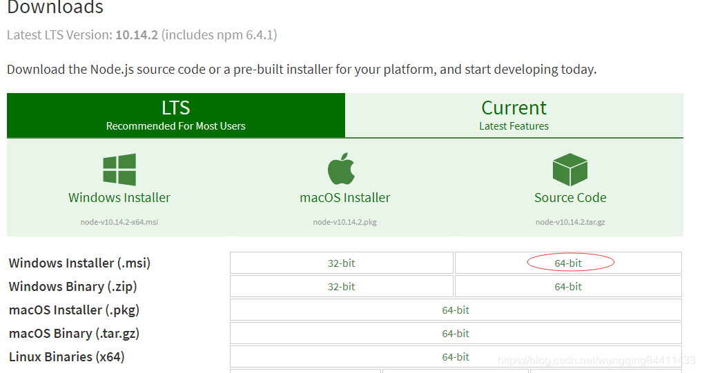This screenshot has width=702, height=373.
Task: Click the Windows Binary (.zip) row label
Action: (72, 287)
